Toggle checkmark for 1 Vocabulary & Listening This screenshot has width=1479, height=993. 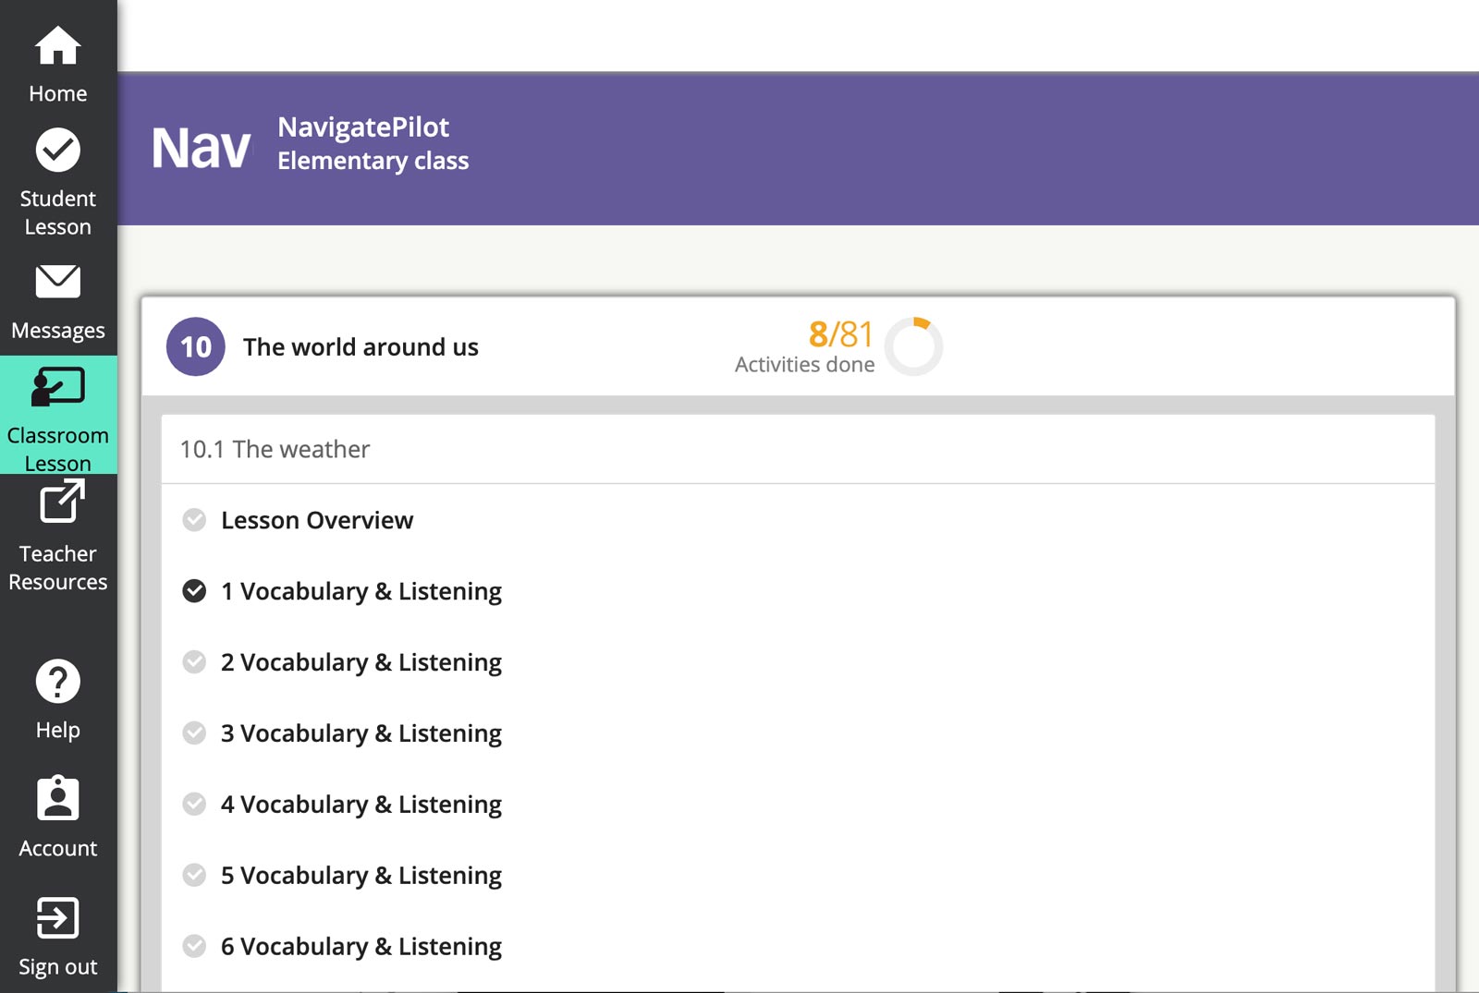coord(194,591)
